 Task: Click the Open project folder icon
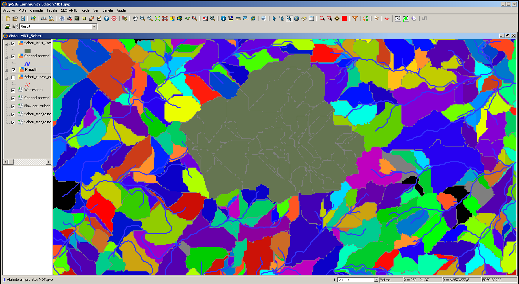pyautogui.click(x=15, y=18)
